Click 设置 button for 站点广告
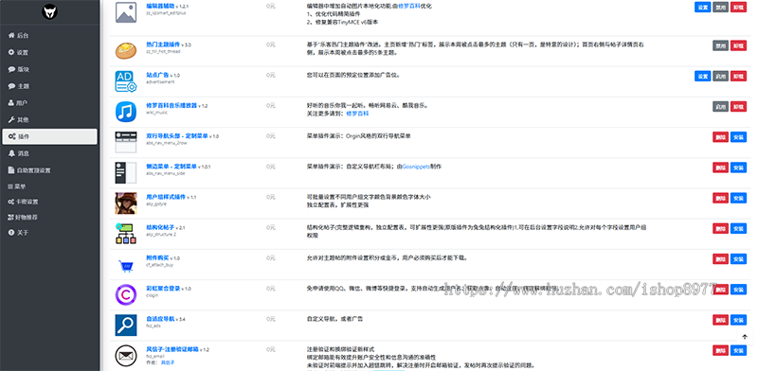 coord(702,76)
